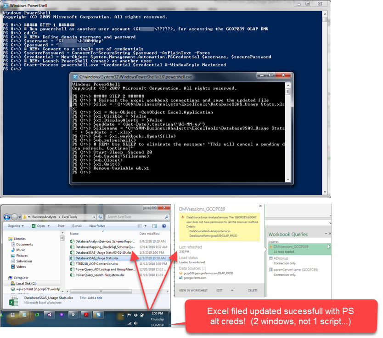This screenshot has width=383, height=338.
Task: Click Add a title in details pane
Action: click(95, 298)
